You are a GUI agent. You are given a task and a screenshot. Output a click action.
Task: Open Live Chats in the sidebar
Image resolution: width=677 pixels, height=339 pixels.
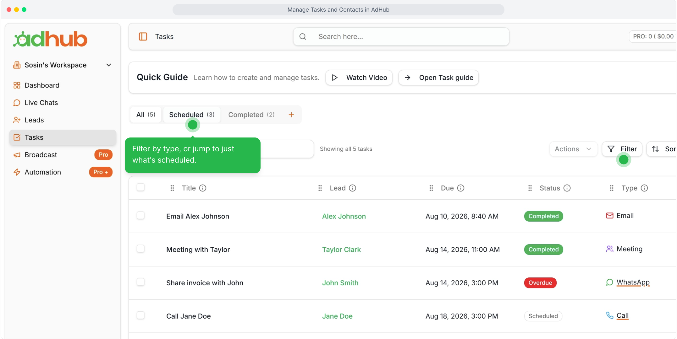pos(63,103)
